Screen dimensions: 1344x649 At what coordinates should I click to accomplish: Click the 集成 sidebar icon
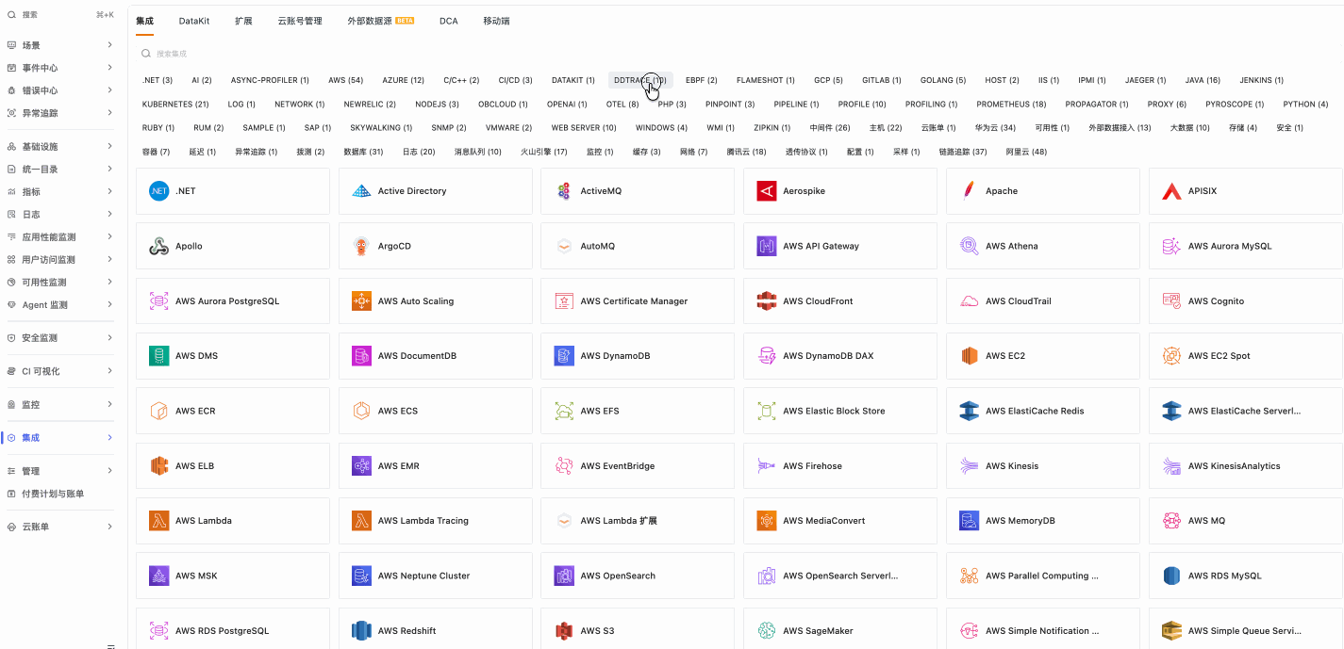[11, 438]
